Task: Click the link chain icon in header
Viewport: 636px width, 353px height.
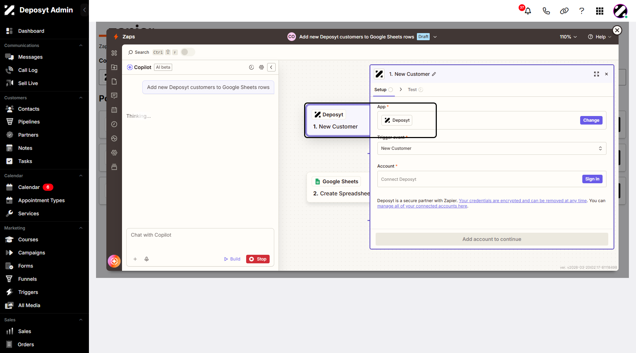Action: [x=564, y=11]
